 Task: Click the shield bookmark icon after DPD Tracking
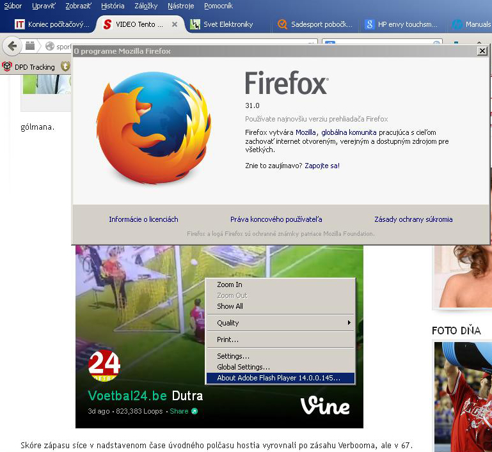tap(65, 66)
